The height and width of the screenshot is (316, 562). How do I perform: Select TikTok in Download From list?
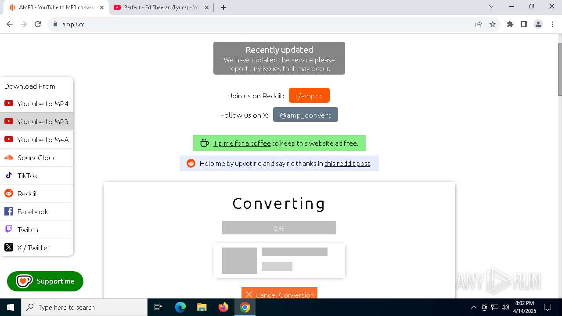[36, 176]
